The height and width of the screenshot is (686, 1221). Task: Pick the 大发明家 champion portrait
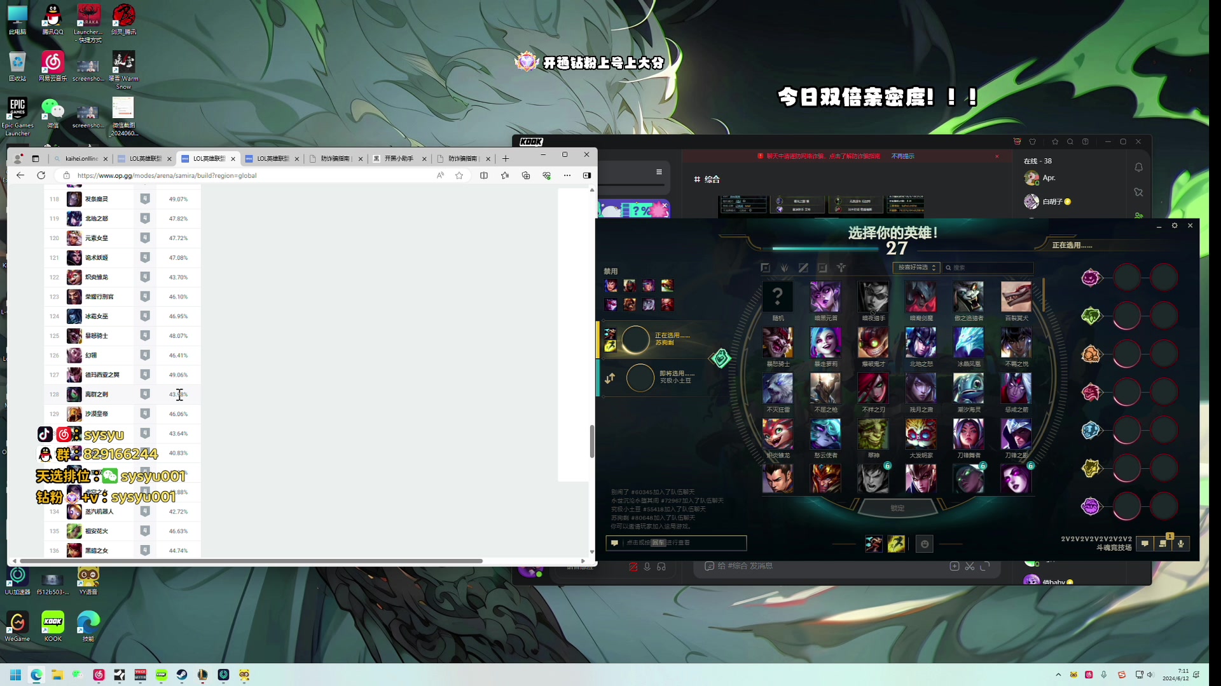pos(921,434)
